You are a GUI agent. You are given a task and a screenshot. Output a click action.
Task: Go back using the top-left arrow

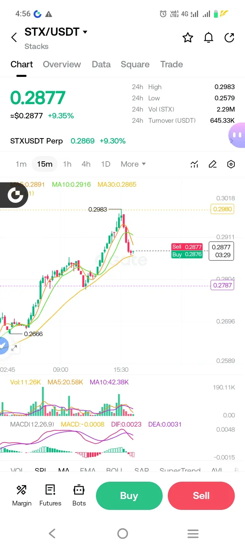(x=14, y=37)
